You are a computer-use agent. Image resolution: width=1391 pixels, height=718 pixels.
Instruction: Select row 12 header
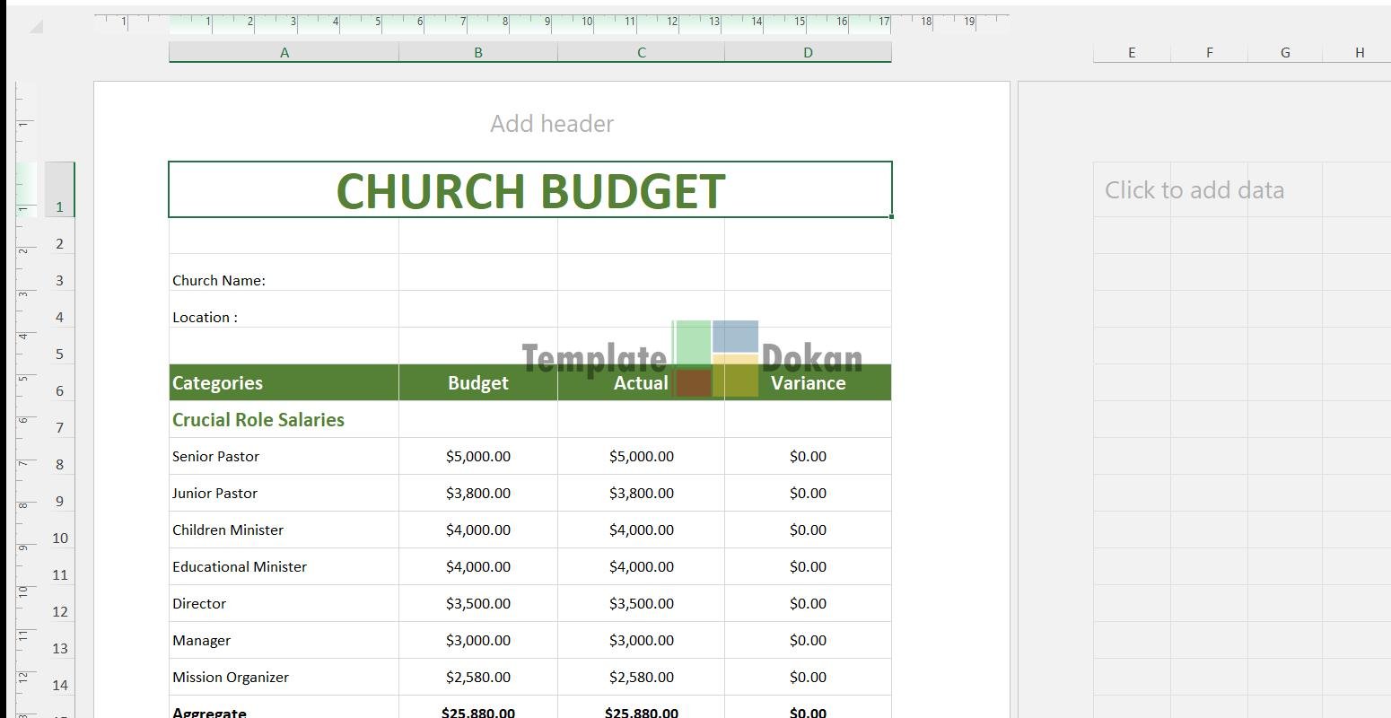tap(59, 612)
